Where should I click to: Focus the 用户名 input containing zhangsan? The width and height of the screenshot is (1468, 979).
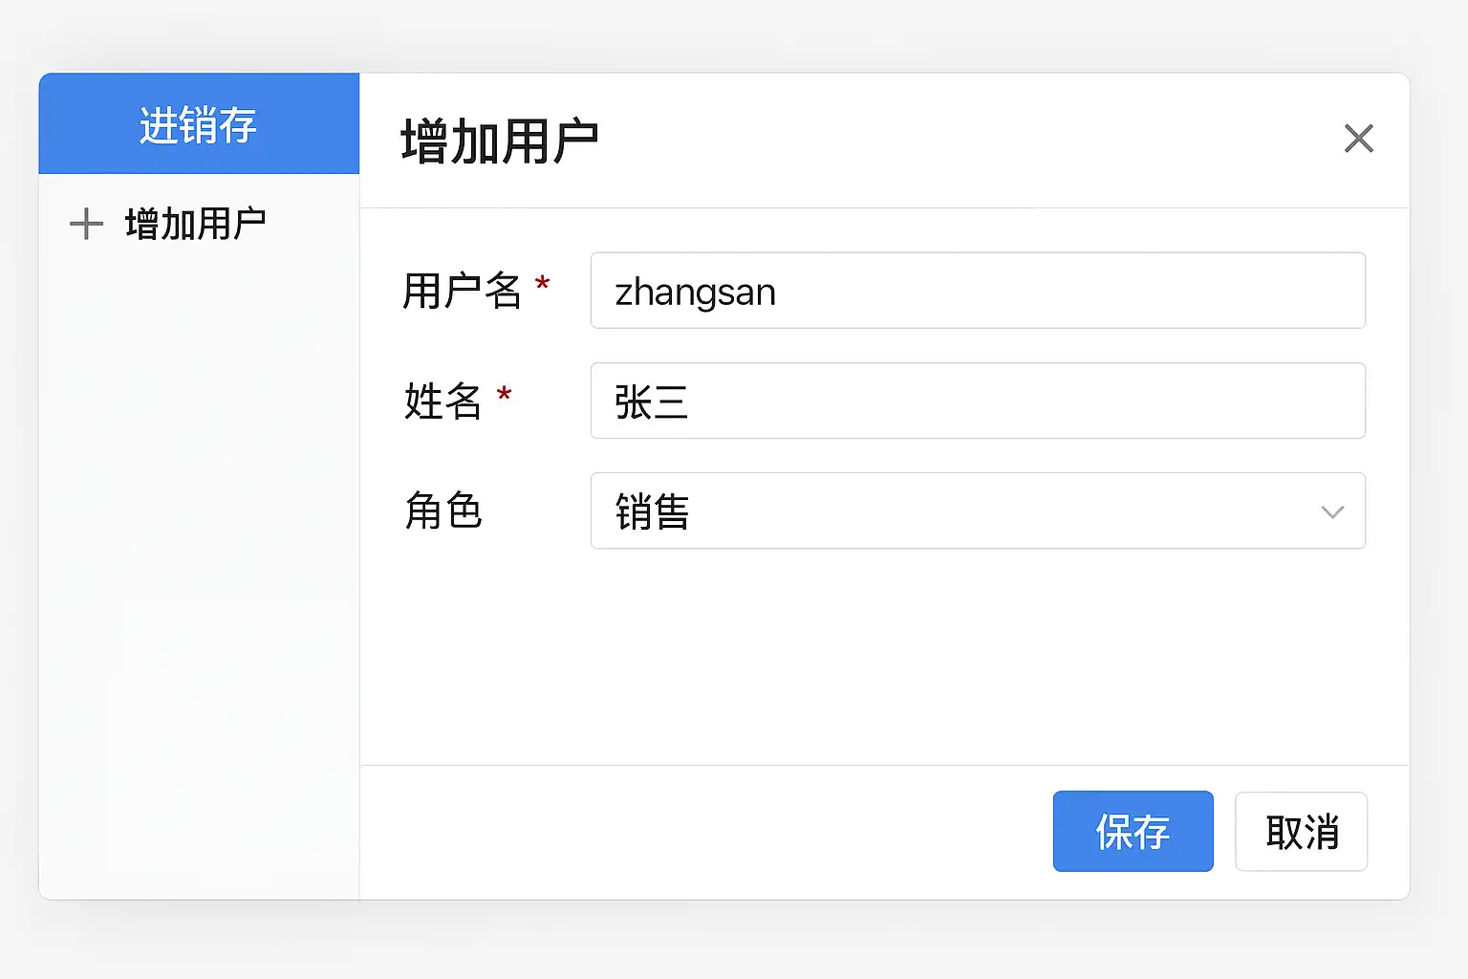click(977, 291)
